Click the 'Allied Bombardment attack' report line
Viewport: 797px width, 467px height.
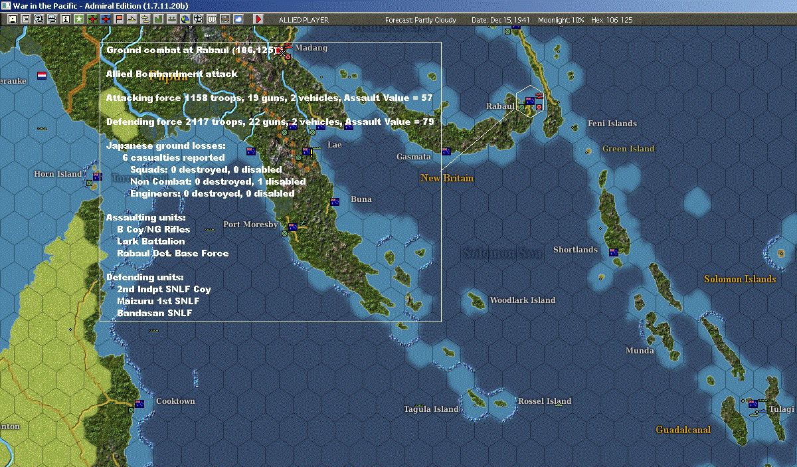point(172,74)
